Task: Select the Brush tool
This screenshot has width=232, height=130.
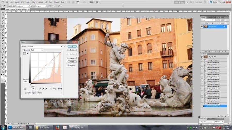Action: coord(3,32)
